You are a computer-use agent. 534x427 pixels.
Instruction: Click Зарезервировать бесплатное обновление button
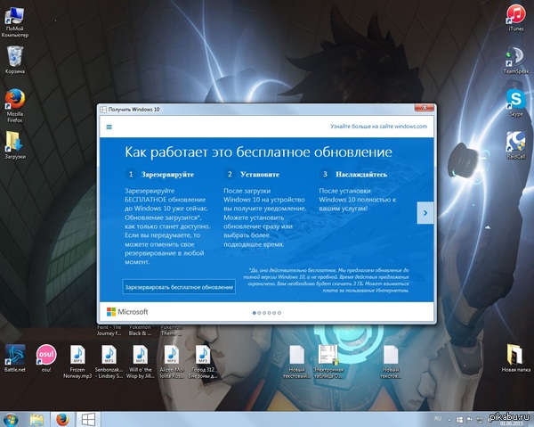(x=179, y=287)
